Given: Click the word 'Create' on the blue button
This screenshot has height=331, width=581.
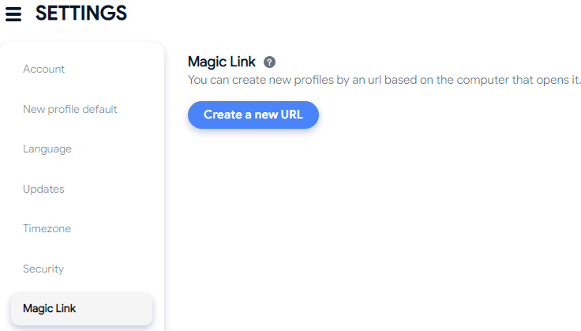Looking at the screenshot, I should coord(223,115).
